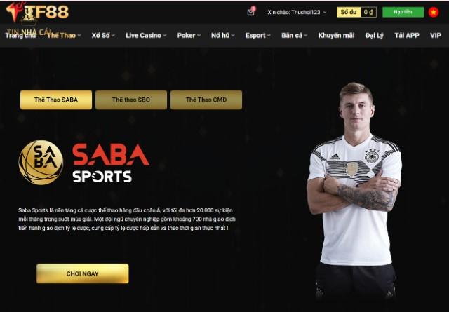Screen dimensions: 449x312
Task: Open the Poker dropdown
Action: (189, 36)
